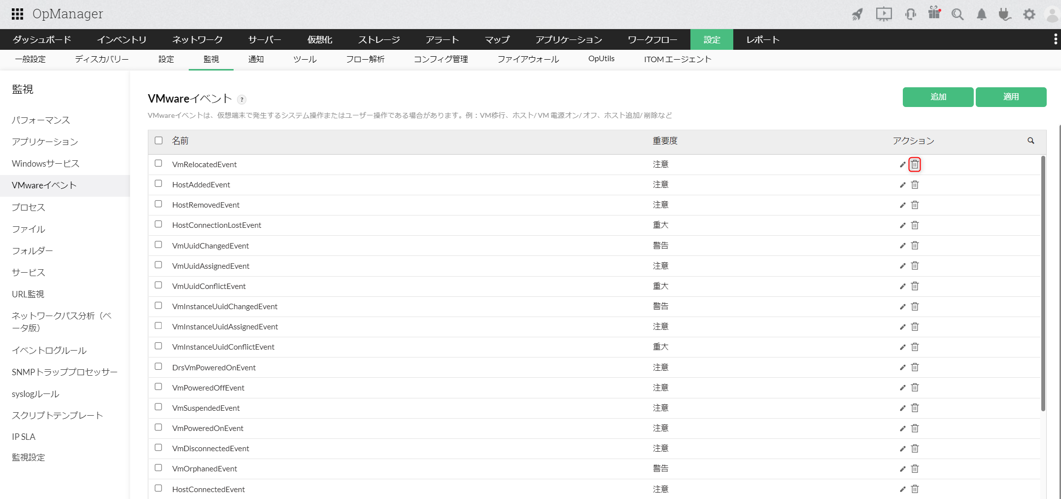Open the アラート main menu
This screenshot has height=499, width=1061.
coord(442,39)
